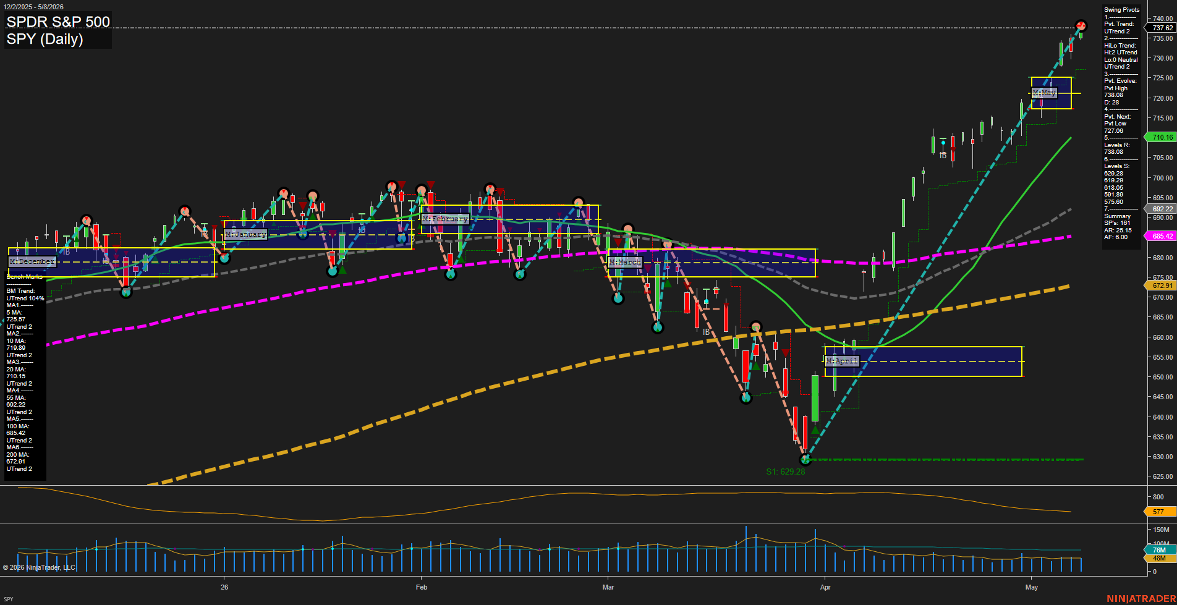This screenshot has width=1177, height=605.
Task: Click the 5 MA: label in Bench Marks
Action: click(14, 313)
